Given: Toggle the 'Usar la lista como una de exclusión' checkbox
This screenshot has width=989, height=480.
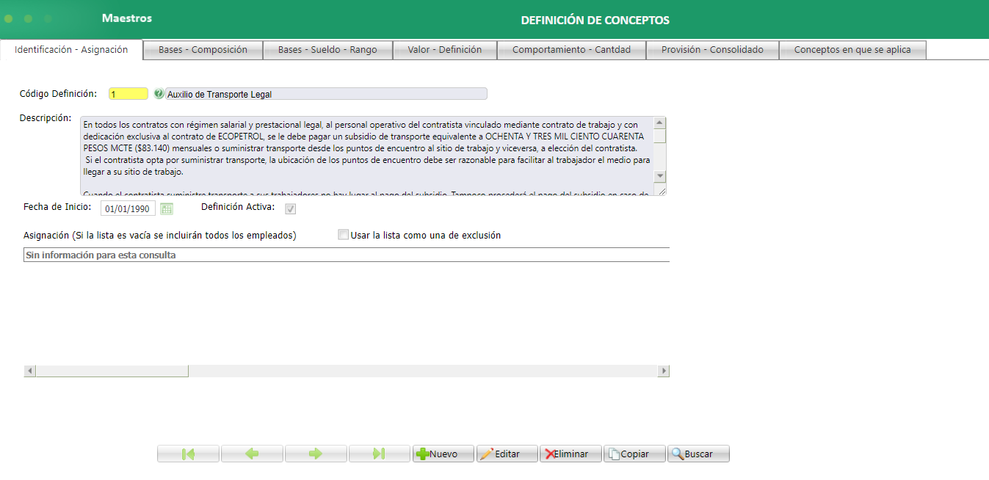Looking at the screenshot, I should pyautogui.click(x=343, y=234).
